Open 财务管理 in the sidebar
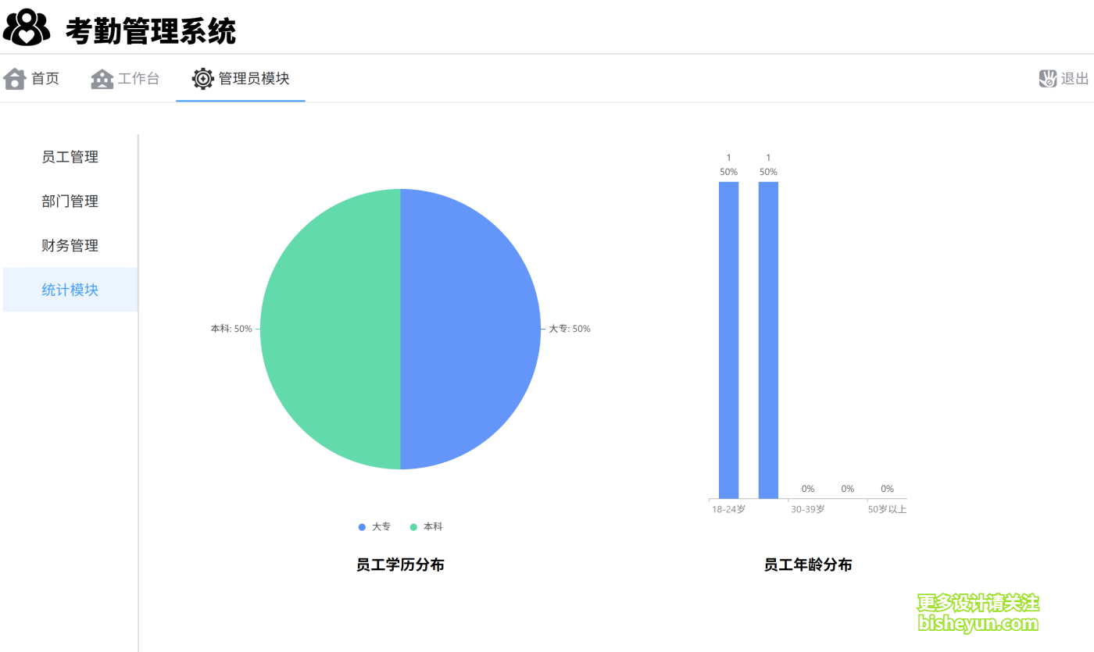The image size is (1094, 652). [x=70, y=246]
